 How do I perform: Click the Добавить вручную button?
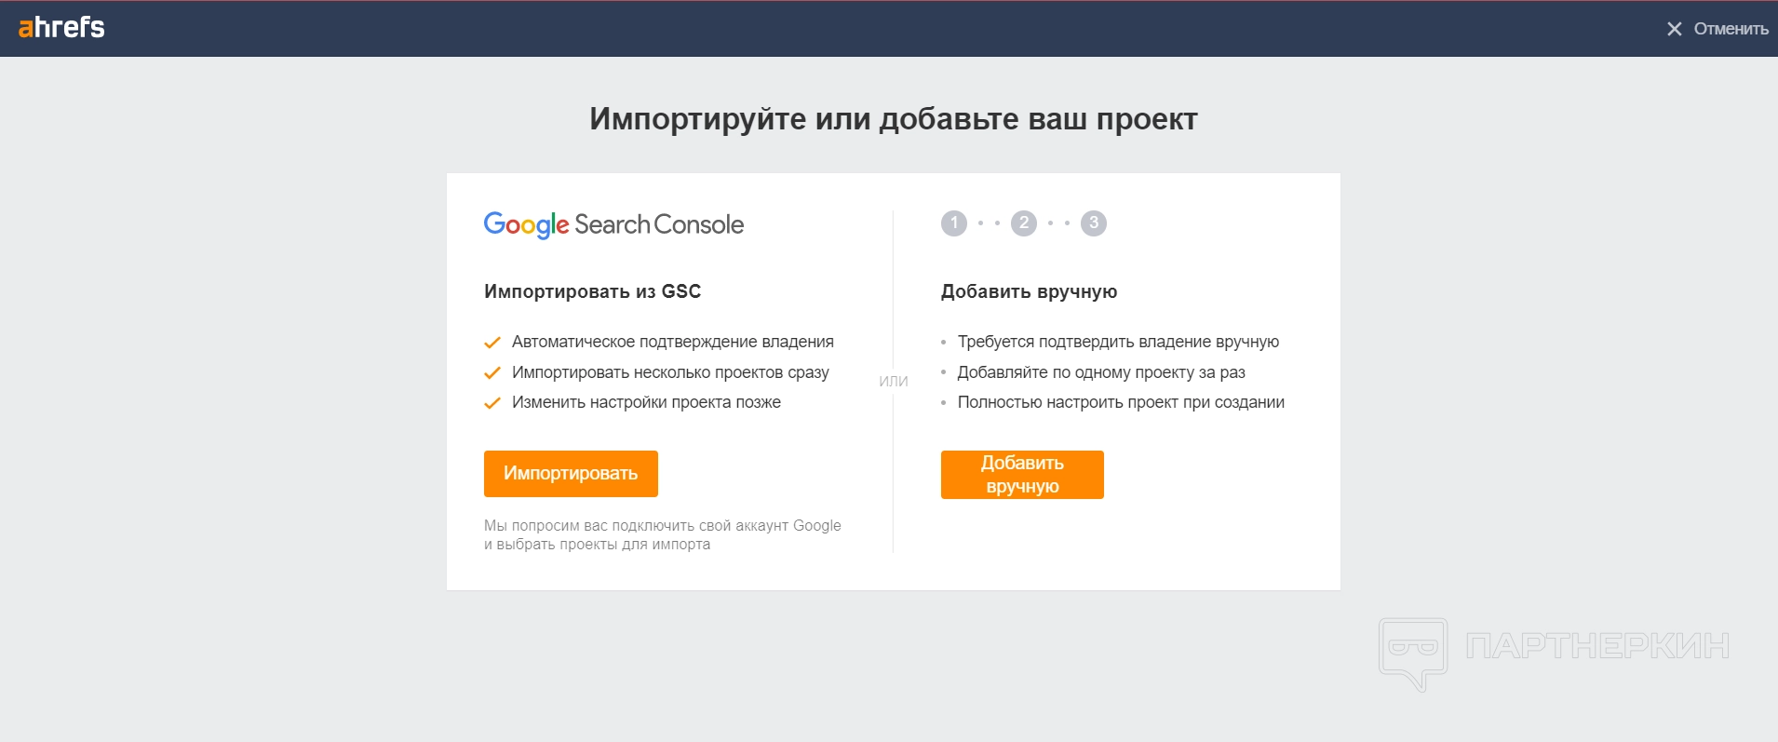click(x=1022, y=475)
